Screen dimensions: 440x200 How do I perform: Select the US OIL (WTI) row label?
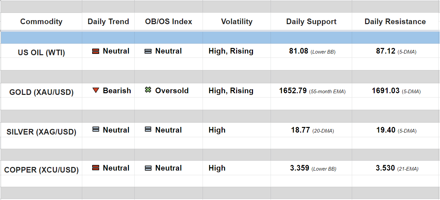click(x=41, y=53)
